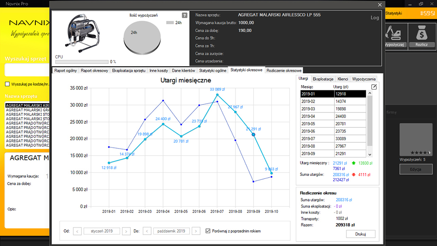The width and height of the screenshot is (437, 246).
Task: Enable Wyszukaj po kodzie checkbox
Action: point(8,84)
